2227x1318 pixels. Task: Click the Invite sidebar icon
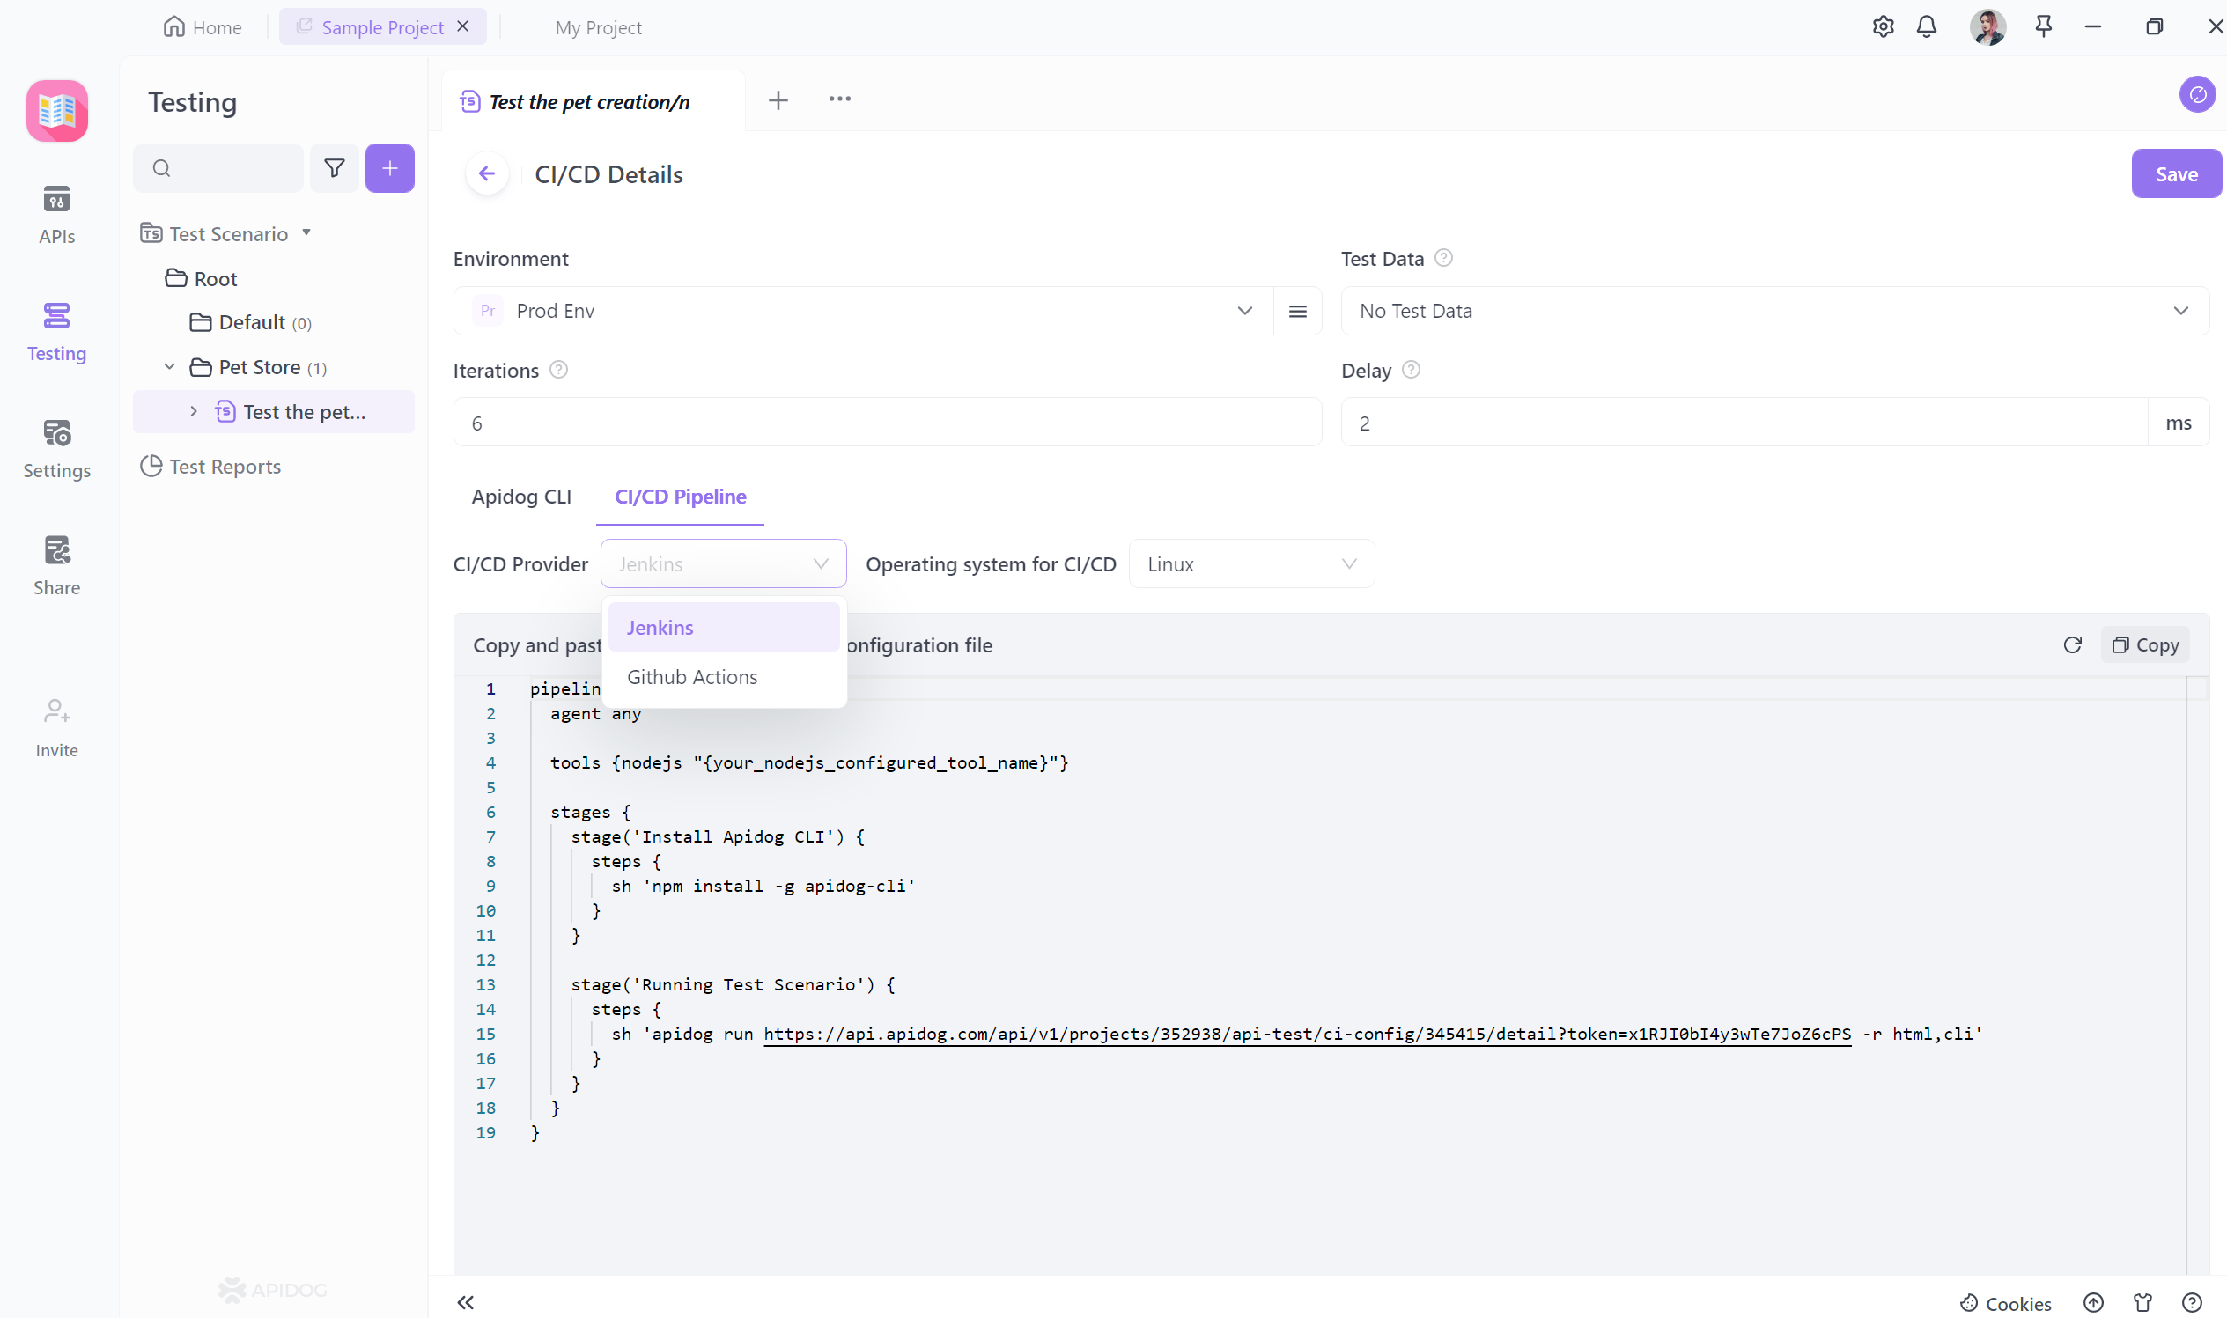(x=55, y=724)
